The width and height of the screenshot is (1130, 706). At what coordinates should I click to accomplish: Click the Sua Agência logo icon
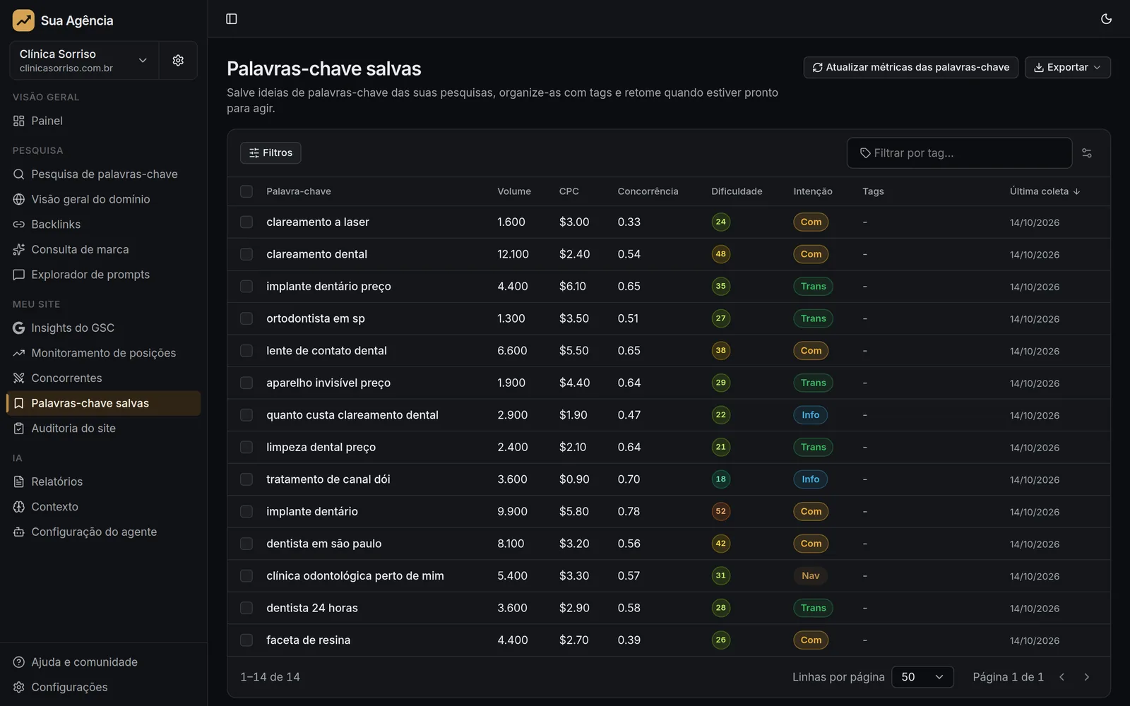pos(23,20)
